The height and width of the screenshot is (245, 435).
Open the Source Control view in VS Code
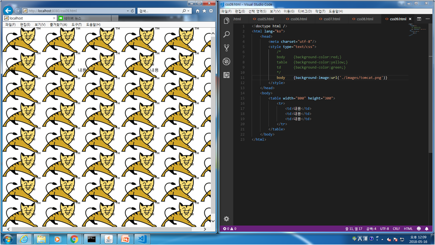[x=226, y=48]
